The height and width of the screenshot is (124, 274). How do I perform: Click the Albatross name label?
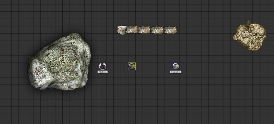coord(102,72)
